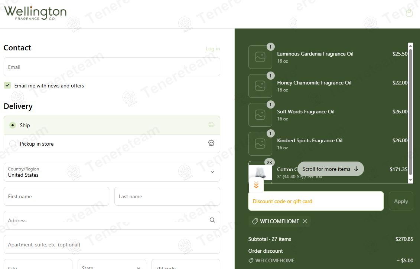Click the Kindred Spirits product image placeholder

260,143
